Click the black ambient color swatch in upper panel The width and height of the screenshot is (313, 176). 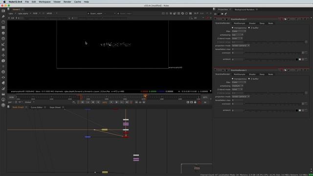pos(297,60)
